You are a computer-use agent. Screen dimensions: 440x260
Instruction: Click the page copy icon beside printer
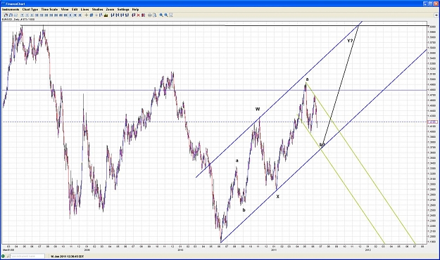(x=155, y=15)
